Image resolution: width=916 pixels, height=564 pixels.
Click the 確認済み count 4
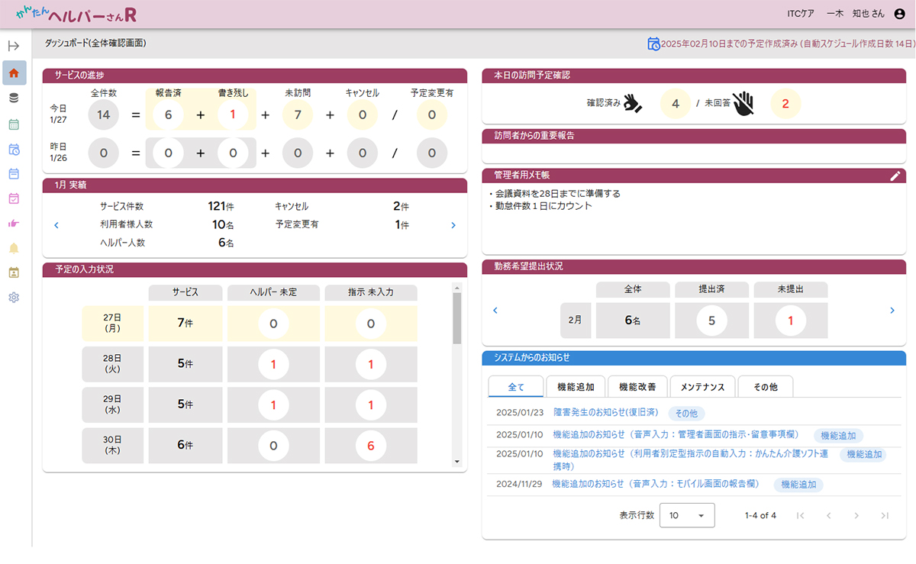pos(676,104)
